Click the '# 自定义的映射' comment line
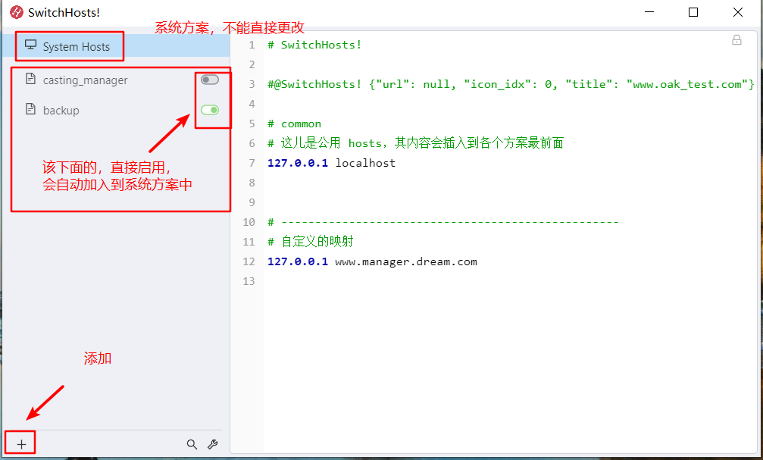Screen dimensions: 763x460 pyautogui.click(x=311, y=242)
